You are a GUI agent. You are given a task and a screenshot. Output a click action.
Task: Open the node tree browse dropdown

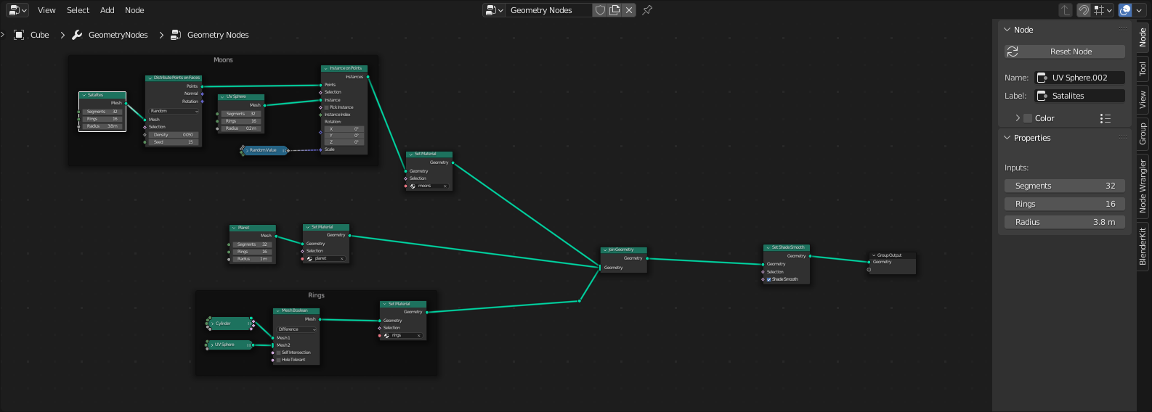pos(494,10)
